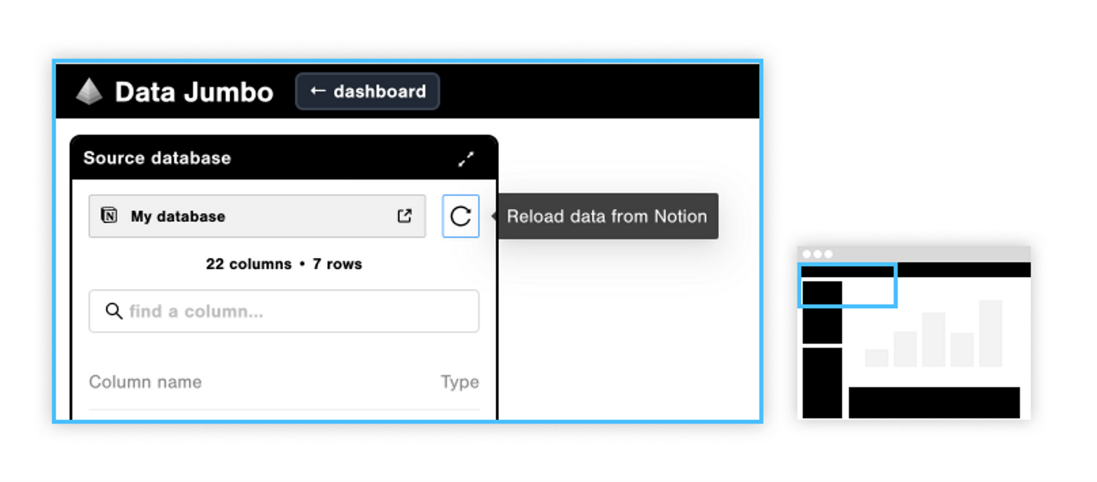Viewport: 1097px width, 482px height.
Task: Click the "Data Jumbo" app title
Action: coord(194,92)
